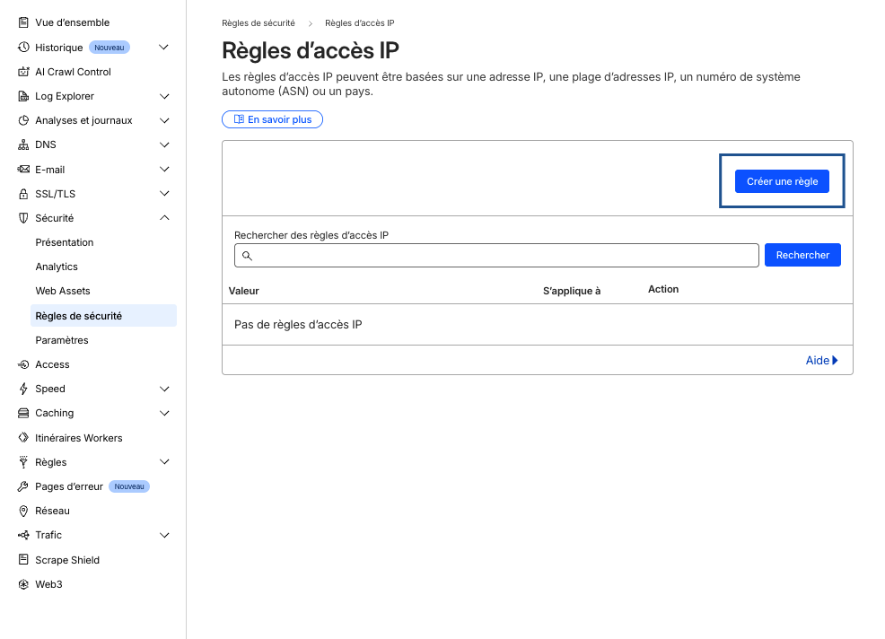Expand the DNS chevron
This screenshot has width=885, height=639.
(x=164, y=144)
